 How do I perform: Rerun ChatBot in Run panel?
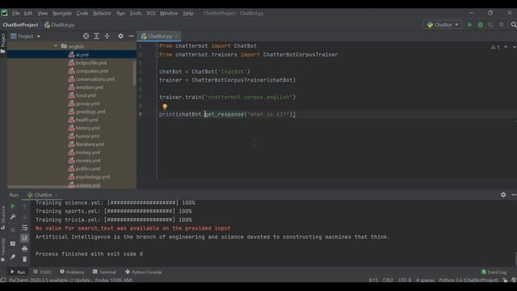coord(13,206)
